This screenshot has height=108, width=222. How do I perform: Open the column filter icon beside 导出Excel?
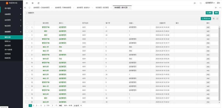(213, 19)
